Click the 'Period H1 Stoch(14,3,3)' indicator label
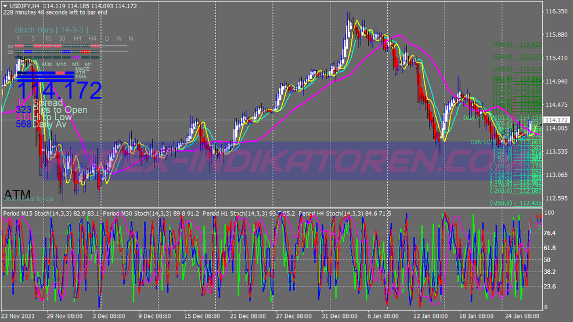The height and width of the screenshot is (322, 573). [x=235, y=214]
